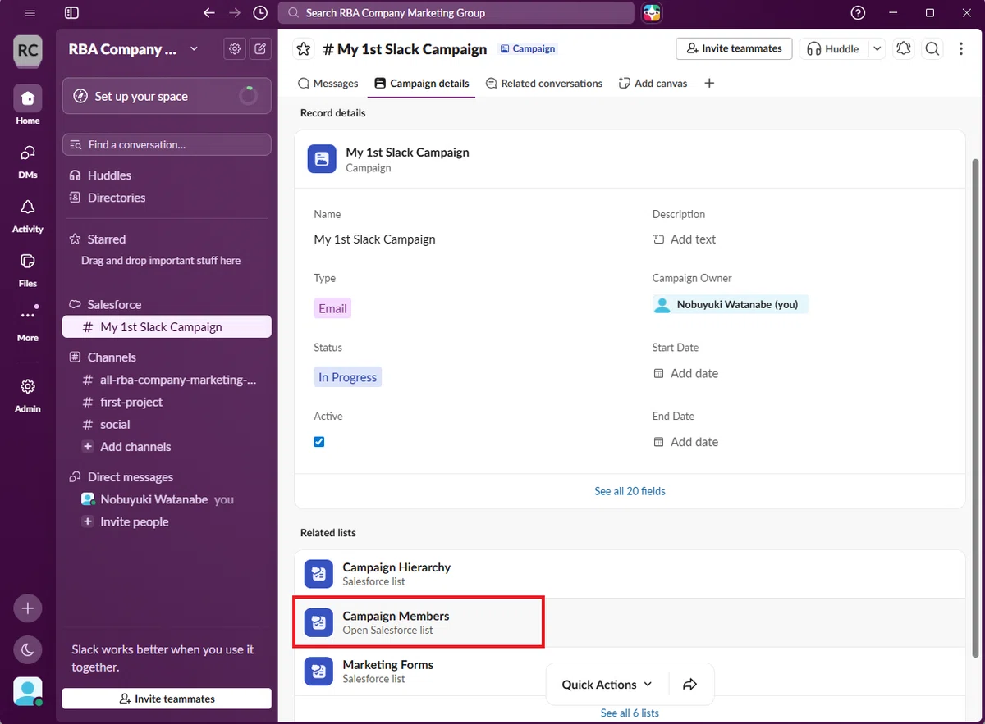Click the round plus button in left rail
Screen dimensions: 985x724
click(x=28, y=608)
